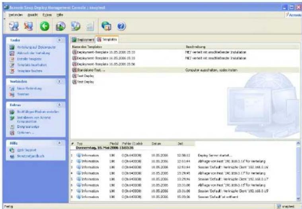This screenshot has height=209, width=302.
Task: Select log message Verknüpfe Client '192.168.0.17'
Action: pos(233,179)
